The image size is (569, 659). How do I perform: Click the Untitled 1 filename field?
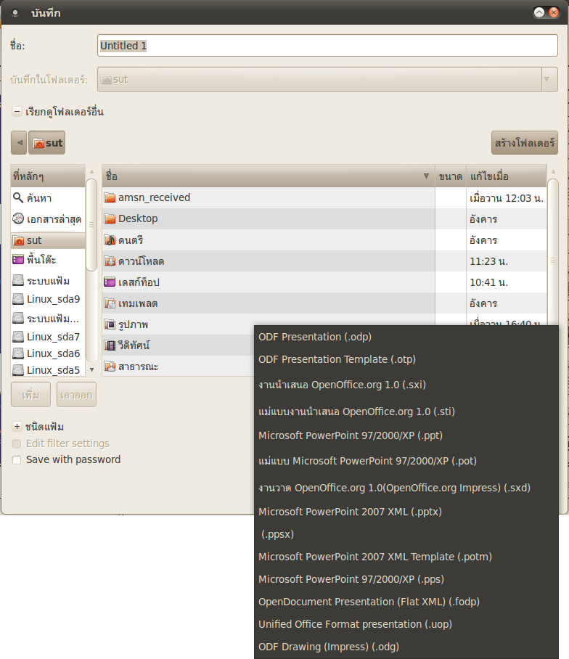tap(327, 46)
